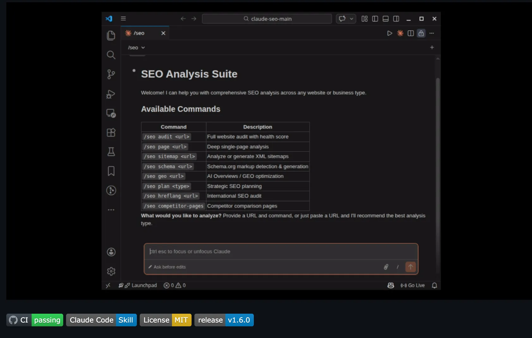Click the /seo competitor-pages command cell
Viewport: 532px width, 338px height.
coord(174,206)
